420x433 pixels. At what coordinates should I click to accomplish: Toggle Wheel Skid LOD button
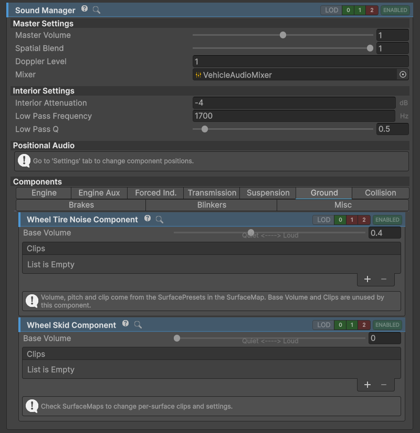(323, 325)
